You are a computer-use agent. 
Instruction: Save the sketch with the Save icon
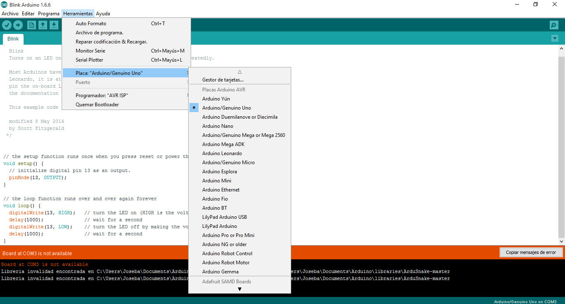(54, 25)
